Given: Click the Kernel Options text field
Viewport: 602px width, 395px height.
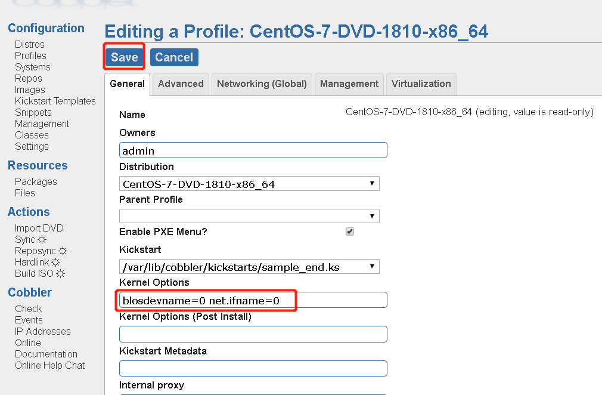Looking at the screenshot, I should click(253, 300).
